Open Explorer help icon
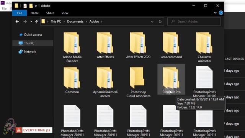The width and height of the screenshot is (245, 138). point(221,13)
